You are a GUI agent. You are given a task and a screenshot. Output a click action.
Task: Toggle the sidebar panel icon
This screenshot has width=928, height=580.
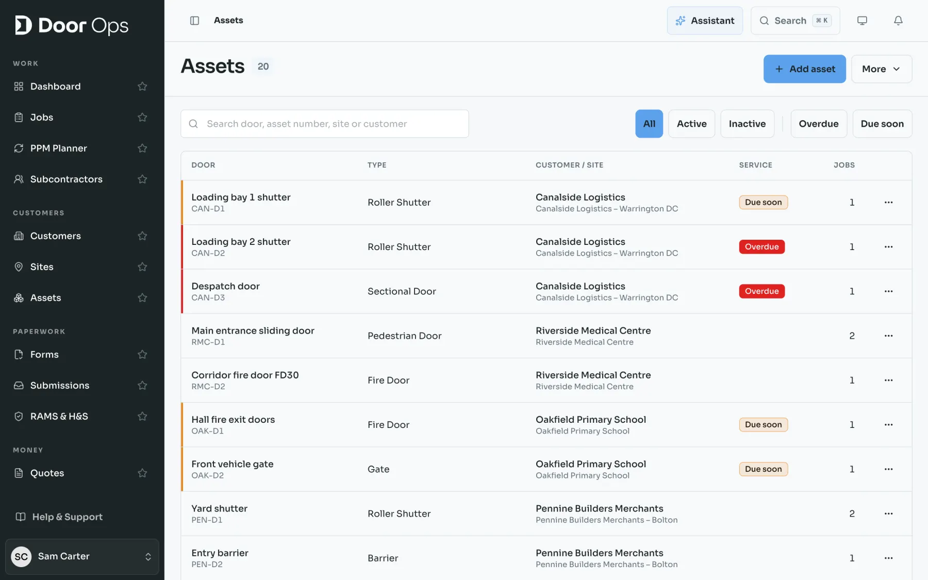[x=194, y=21]
